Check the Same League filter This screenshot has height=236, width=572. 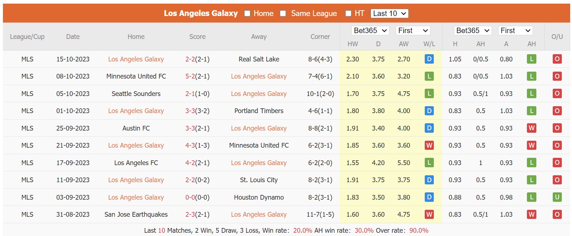[283, 13]
